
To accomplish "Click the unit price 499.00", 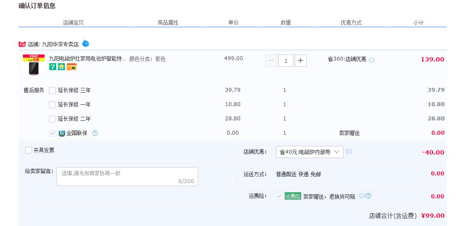I will tap(234, 58).
